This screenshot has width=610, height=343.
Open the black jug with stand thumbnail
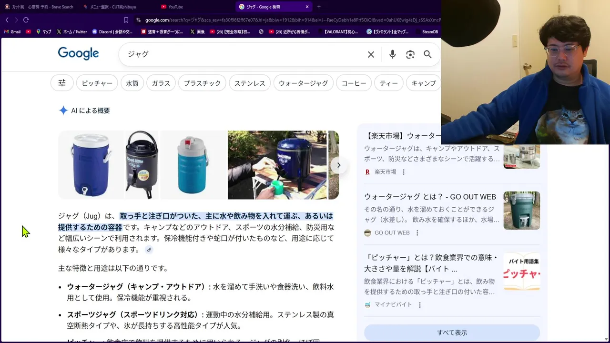click(142, 165)
